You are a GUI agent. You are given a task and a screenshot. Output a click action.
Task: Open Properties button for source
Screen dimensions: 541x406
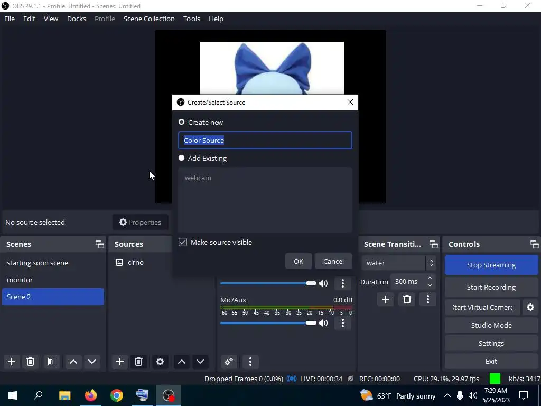point(141,222)
